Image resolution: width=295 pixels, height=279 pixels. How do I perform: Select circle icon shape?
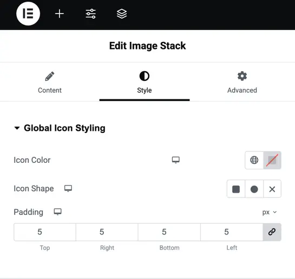[x=254, y=189]
